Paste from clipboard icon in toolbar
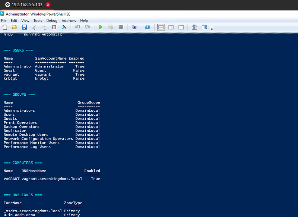This screenshot has height=217, width=298. click(x=54, y=27)
